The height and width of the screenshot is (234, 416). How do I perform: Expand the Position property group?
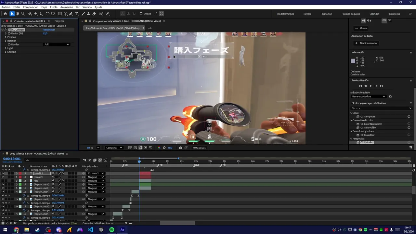point(6,37)
